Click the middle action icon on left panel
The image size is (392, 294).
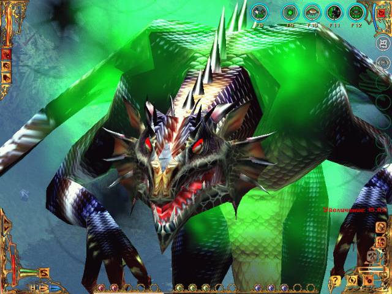pos(6,66)
